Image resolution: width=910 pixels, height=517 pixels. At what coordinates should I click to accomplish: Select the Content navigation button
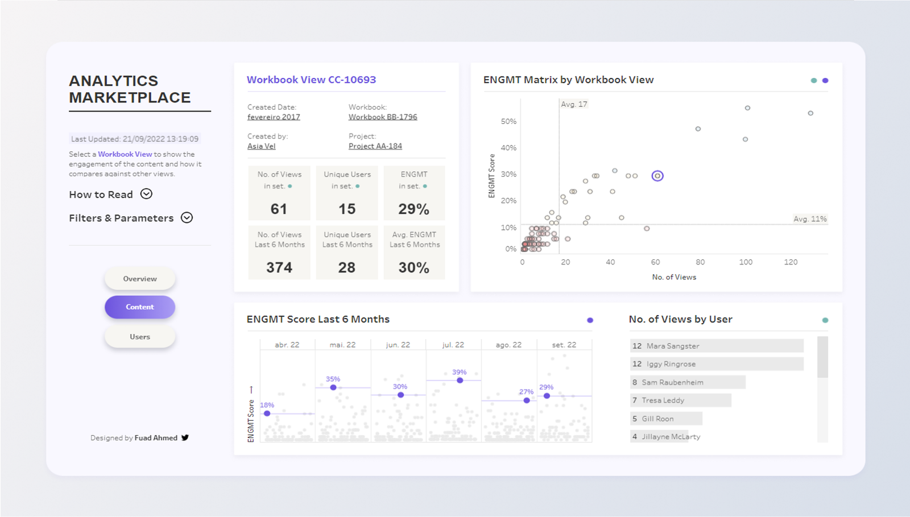tap(140, 307)
